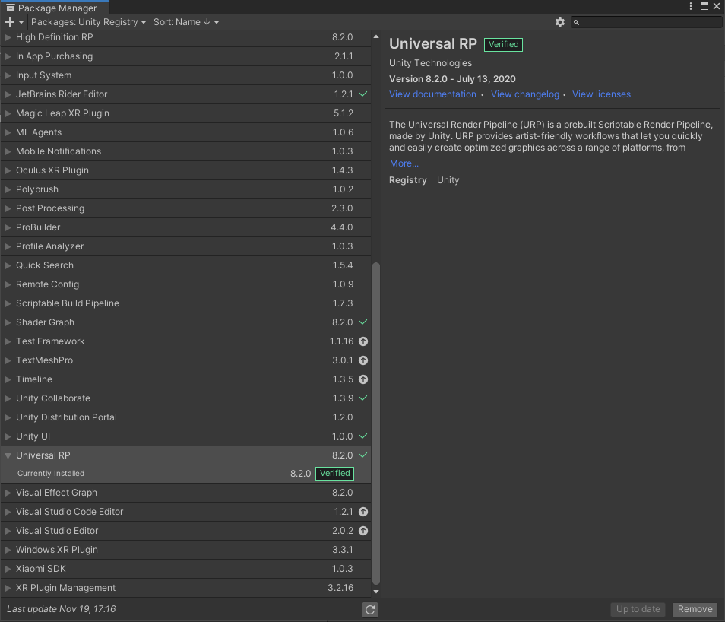This screenshot has height=622, width=725.
Task: Click the package list vertical scrollbar
Action: click(375, 418)
